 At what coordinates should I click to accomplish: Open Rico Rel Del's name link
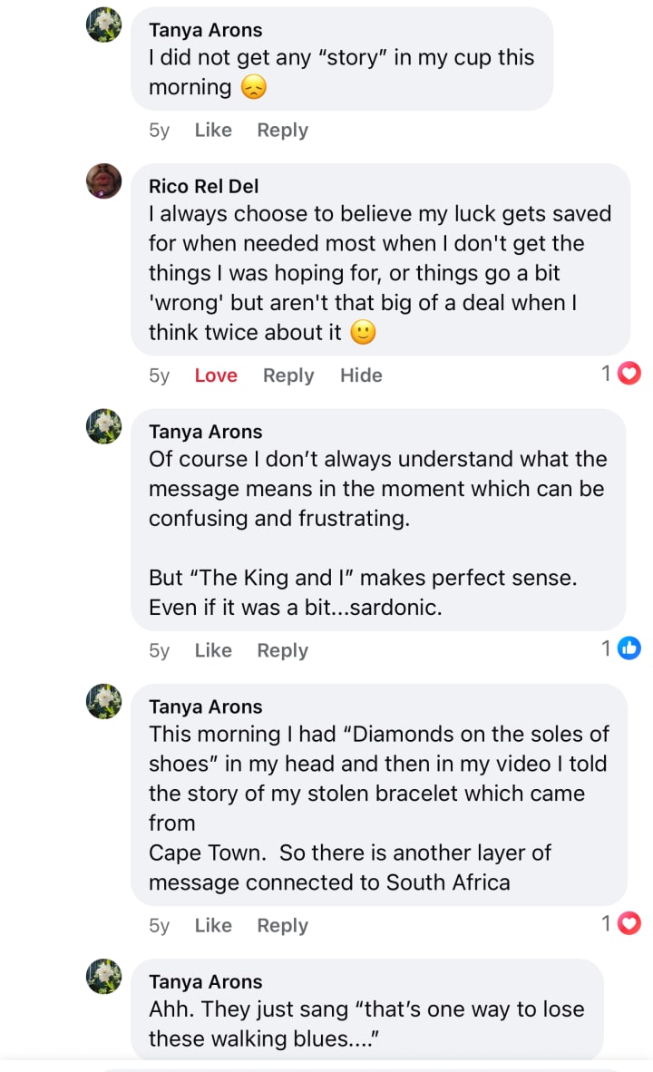[x=203, y=186]
